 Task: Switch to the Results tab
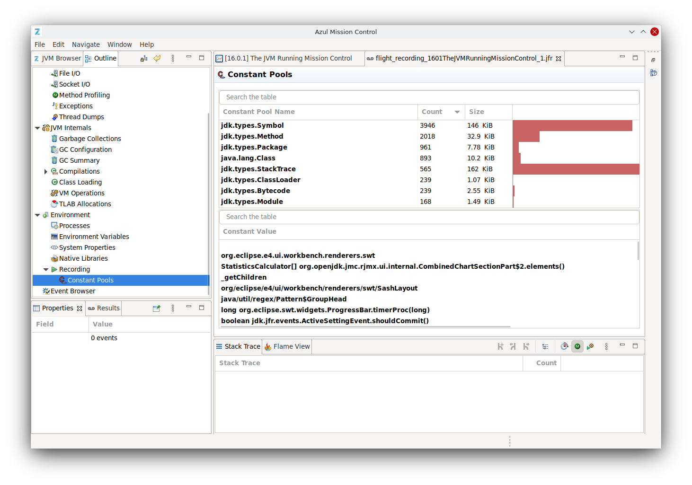[104, 308]
